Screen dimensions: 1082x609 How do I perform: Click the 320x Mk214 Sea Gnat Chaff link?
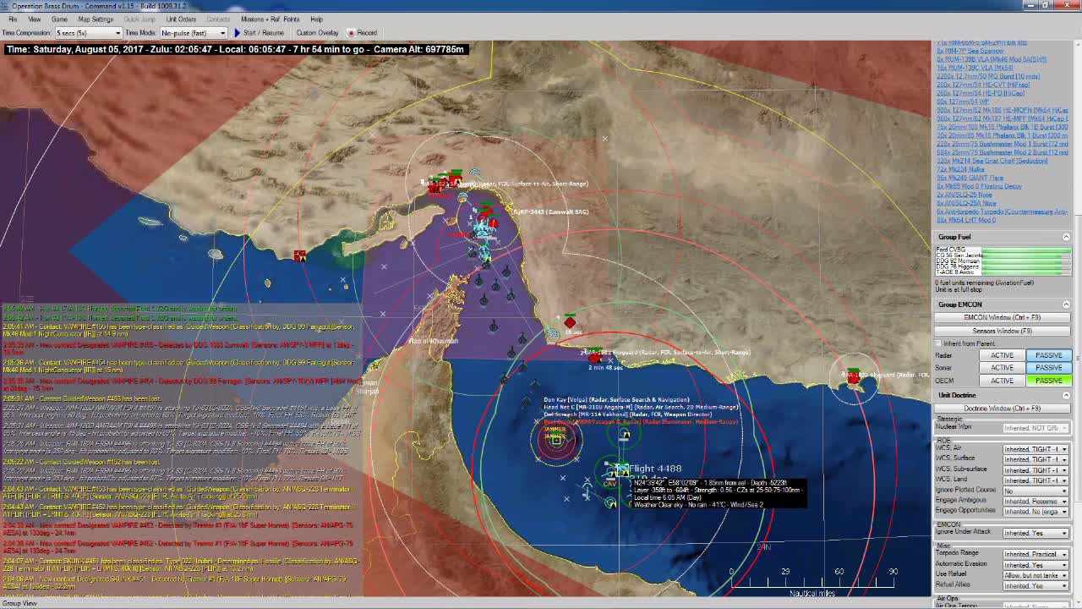(992, 161)
